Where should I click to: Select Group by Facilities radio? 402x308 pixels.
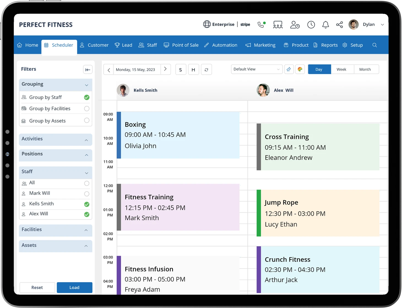[x=87, y=109]
